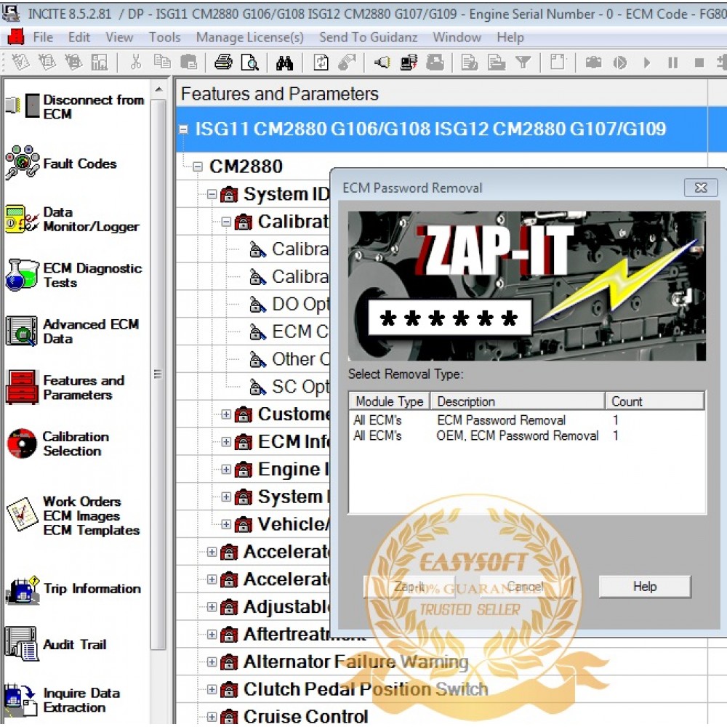The height and width of the screenshot is (727, 727).
Task: Open the Send To Guidanz menu
Action: point(368,37)
